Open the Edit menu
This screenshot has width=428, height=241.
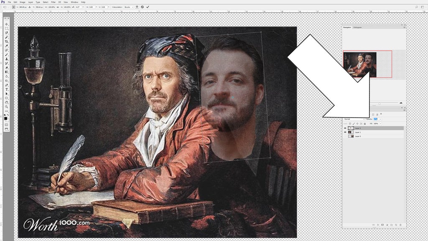[x=15, y=2]
